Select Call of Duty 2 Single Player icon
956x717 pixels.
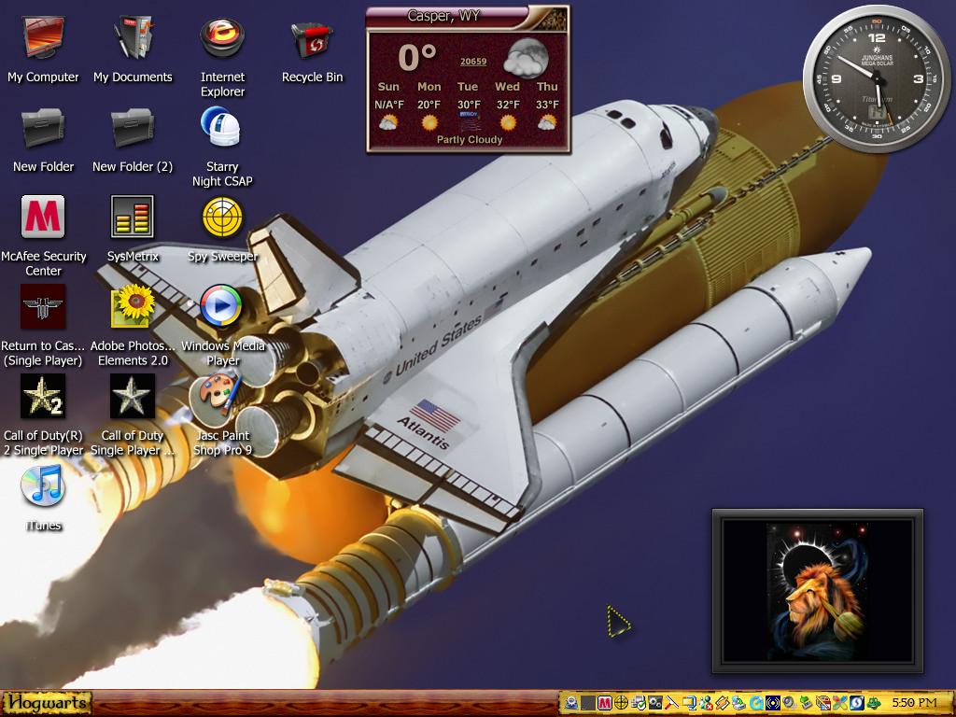43,415
